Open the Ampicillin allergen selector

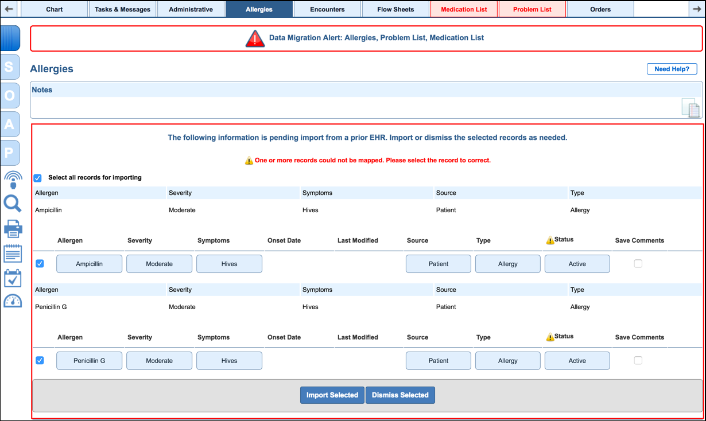[x=90, y=264]
